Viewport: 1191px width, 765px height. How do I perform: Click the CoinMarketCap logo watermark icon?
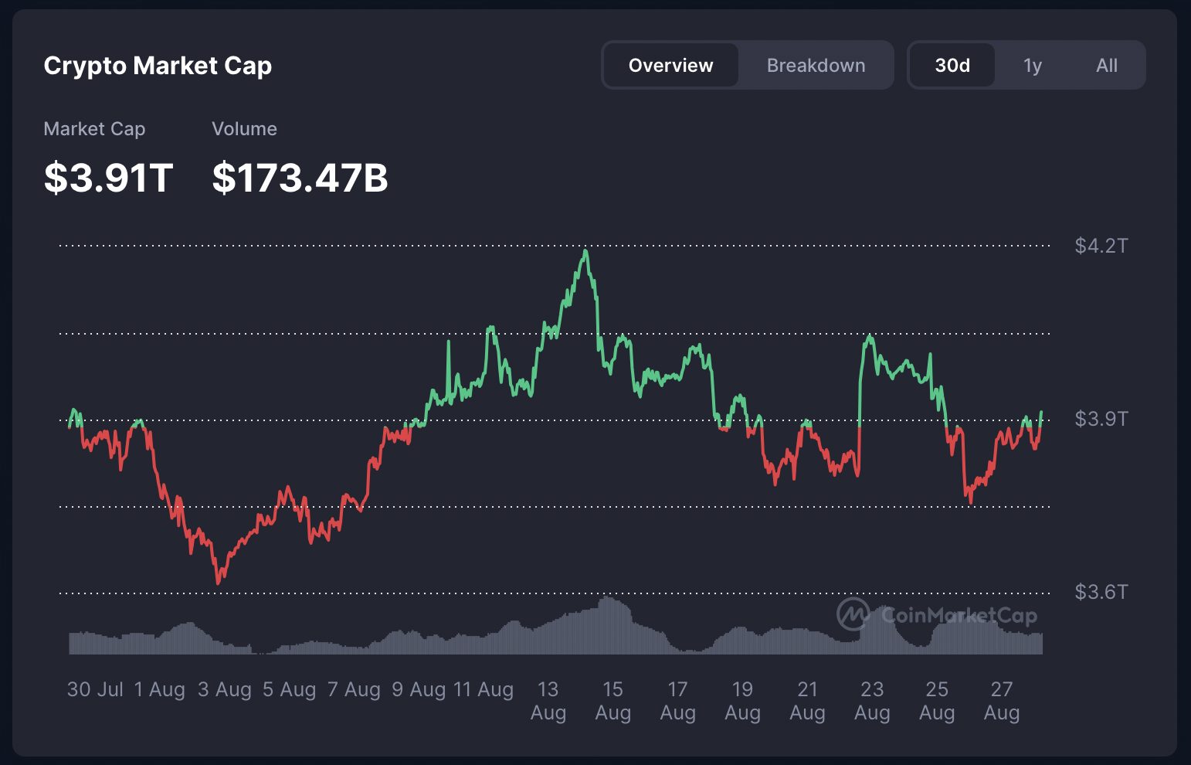(x=853, y=614)
